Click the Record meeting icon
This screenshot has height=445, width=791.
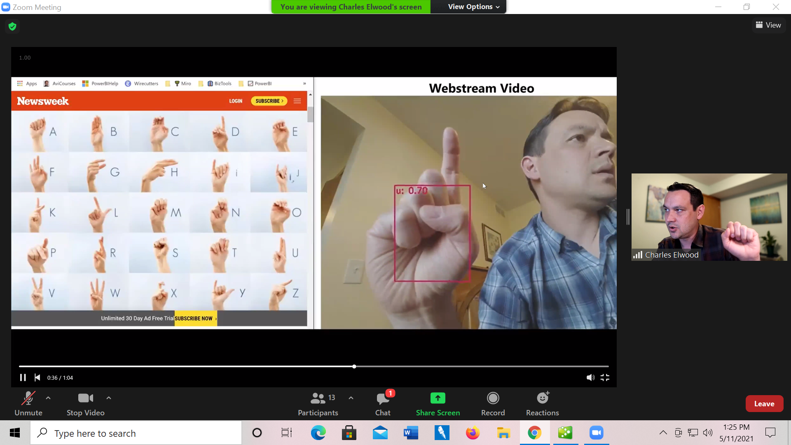493,398
